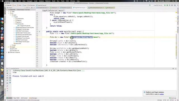The image size is (179, 101).
Task: Collapse the Tutorials project root node
Action: [x=7, y=10]
